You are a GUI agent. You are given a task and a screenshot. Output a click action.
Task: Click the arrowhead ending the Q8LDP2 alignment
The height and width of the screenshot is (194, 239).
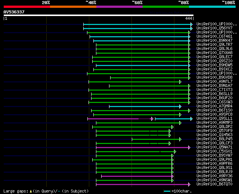pyautogui.click(x=173, y=127)
